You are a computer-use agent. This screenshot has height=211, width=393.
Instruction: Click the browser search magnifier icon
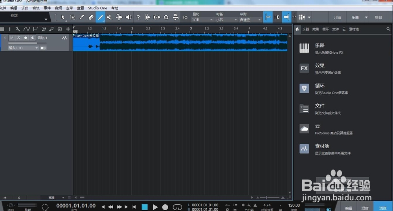coord(388,29)
